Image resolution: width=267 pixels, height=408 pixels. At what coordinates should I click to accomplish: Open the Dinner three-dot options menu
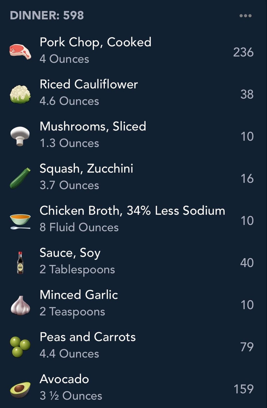(245, 16)
